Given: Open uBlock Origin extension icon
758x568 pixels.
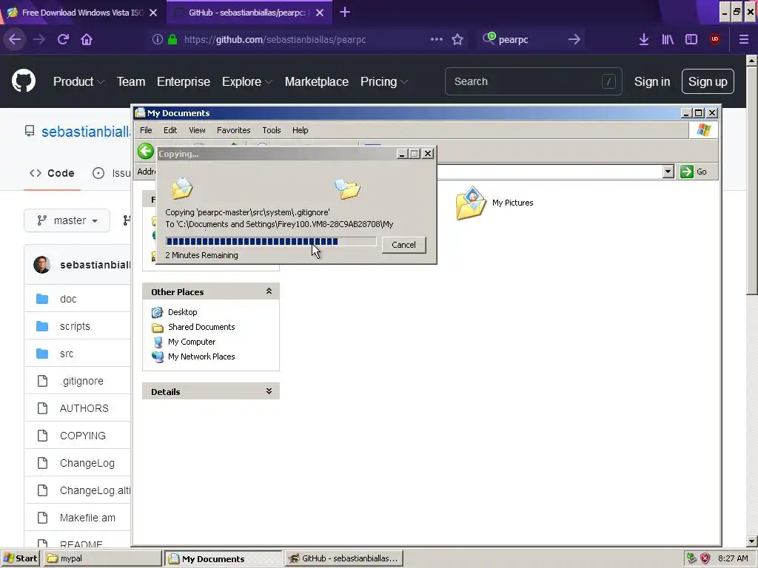Looking at the screenshot, I should coord(715,40).
